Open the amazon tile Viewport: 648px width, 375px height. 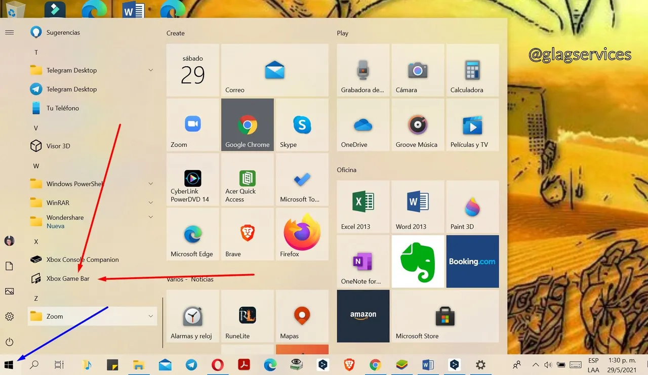point(363,316)
